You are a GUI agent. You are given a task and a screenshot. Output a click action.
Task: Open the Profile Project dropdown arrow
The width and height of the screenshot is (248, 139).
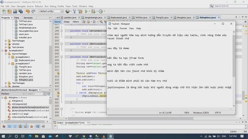[104, 11]
